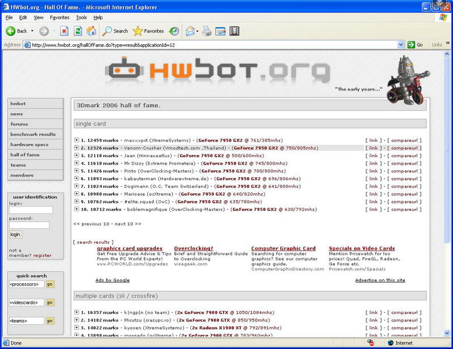Open the Edit menu
The image size is (453, 349).
pyautogui.click(x=23, y=18)
